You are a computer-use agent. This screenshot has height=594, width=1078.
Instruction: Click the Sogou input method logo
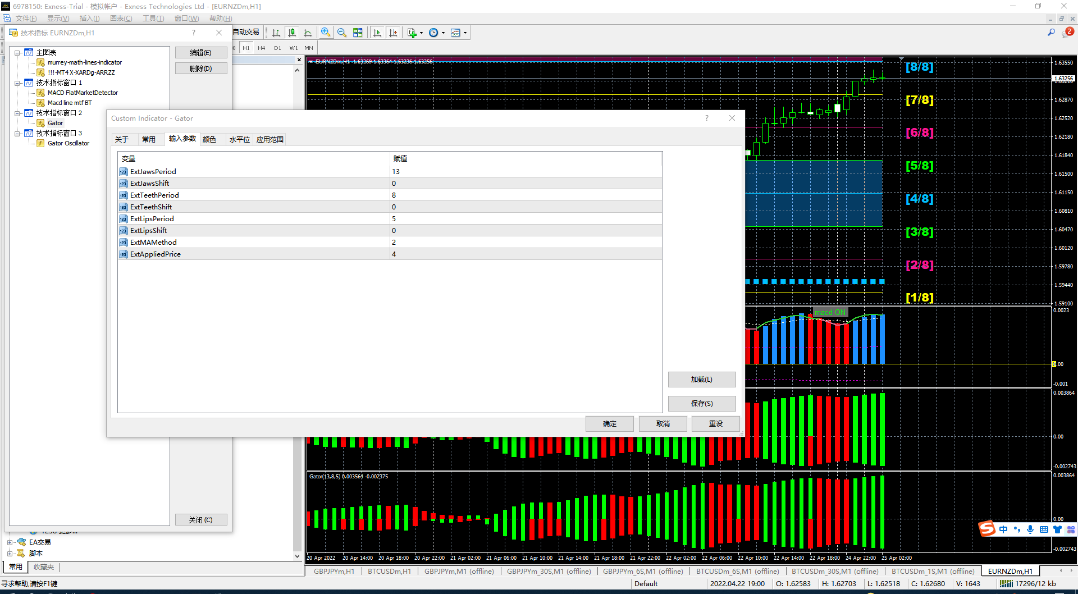(986, 529)
